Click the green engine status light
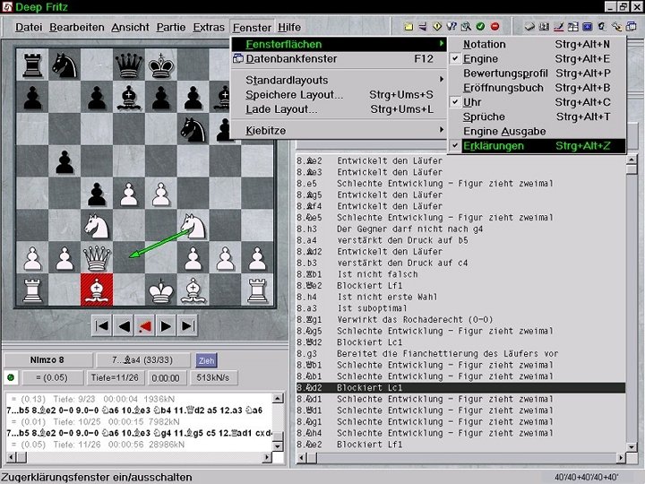This screenshot has height=484, width=645. [x=11, y=377]
